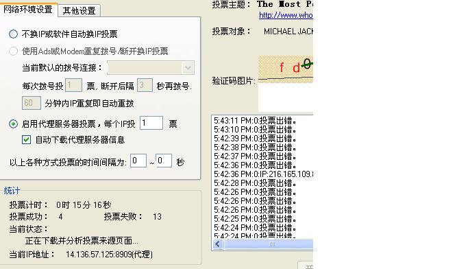Click the minimum vote interval field
Screen dimensions: 468x269
click(138, 161)
